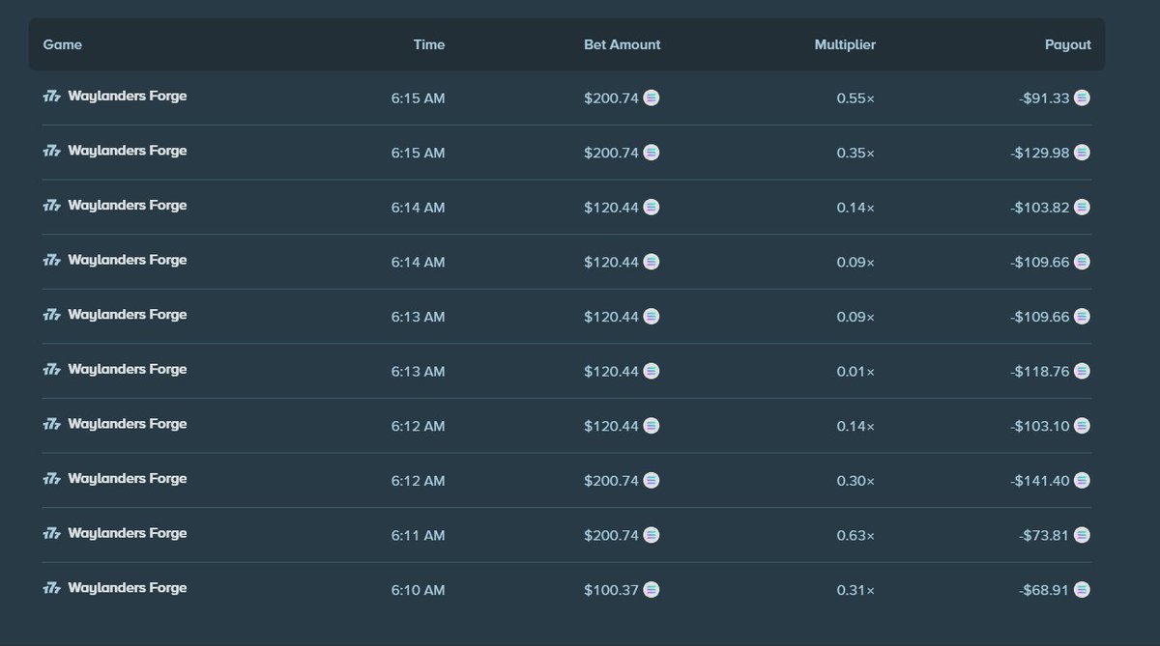The image size is (1160, 646).
Task: Click the game icon in the -$141.40 payout row
Action: point(52,479)
